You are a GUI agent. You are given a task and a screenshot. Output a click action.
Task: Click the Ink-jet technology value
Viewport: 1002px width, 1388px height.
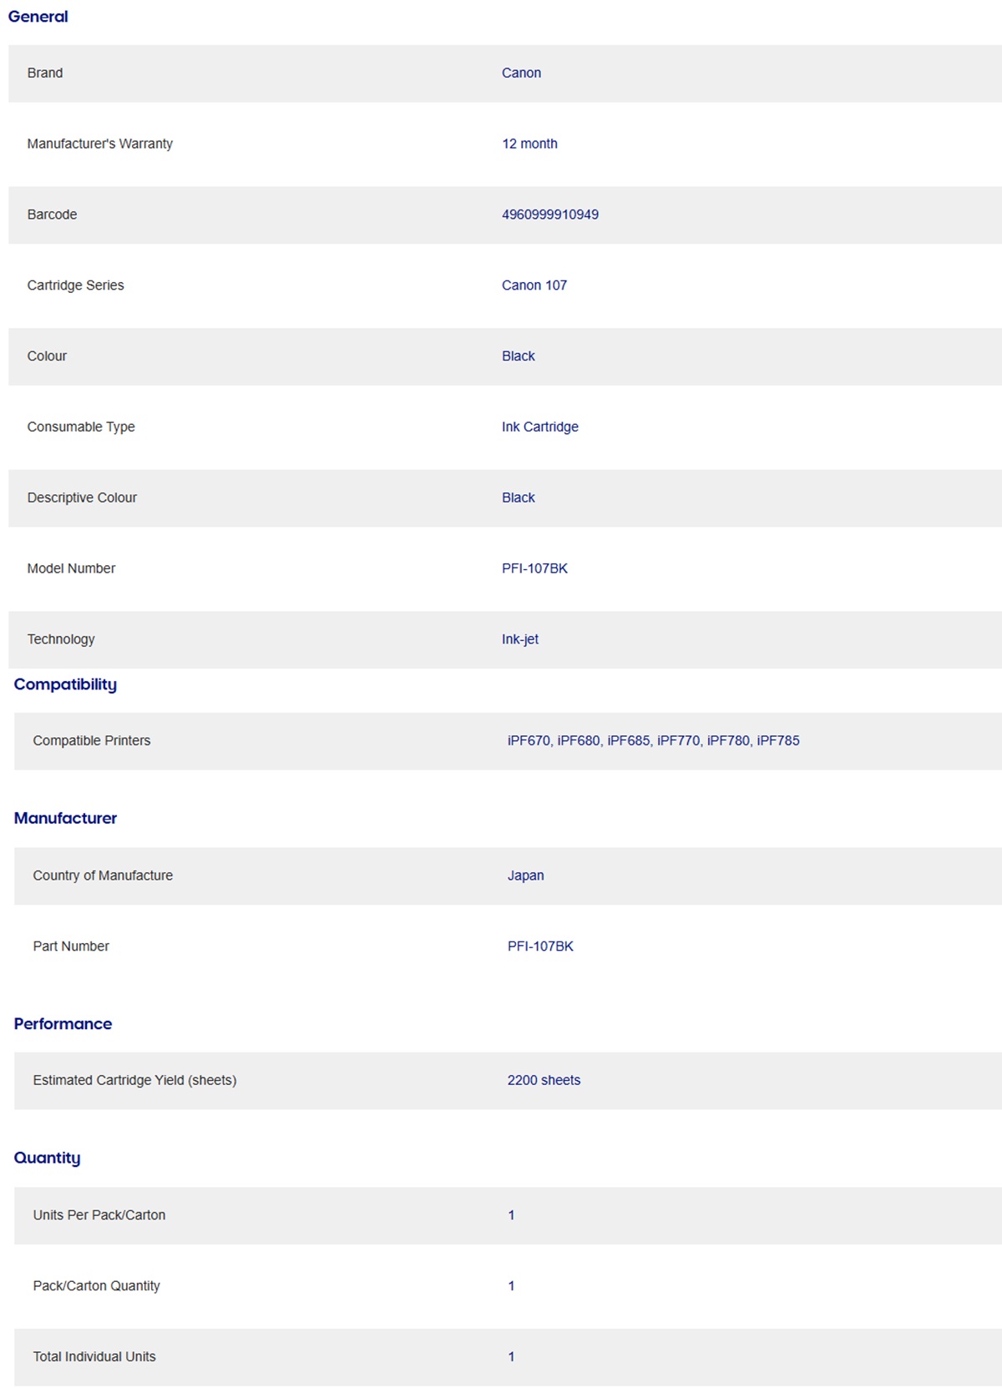[519, 639]
